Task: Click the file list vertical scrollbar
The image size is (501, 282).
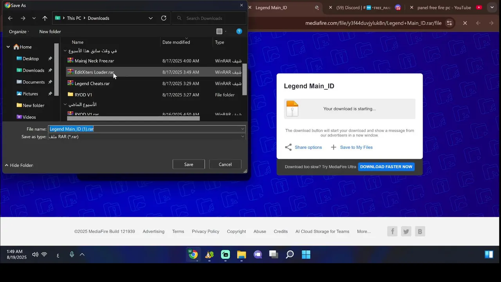Action: point(245,80)
